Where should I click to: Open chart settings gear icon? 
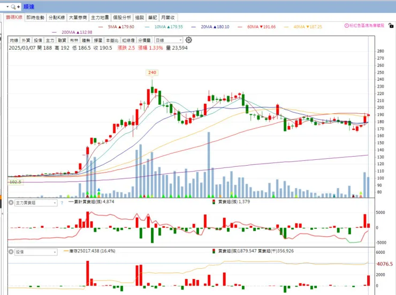point(189,40)
